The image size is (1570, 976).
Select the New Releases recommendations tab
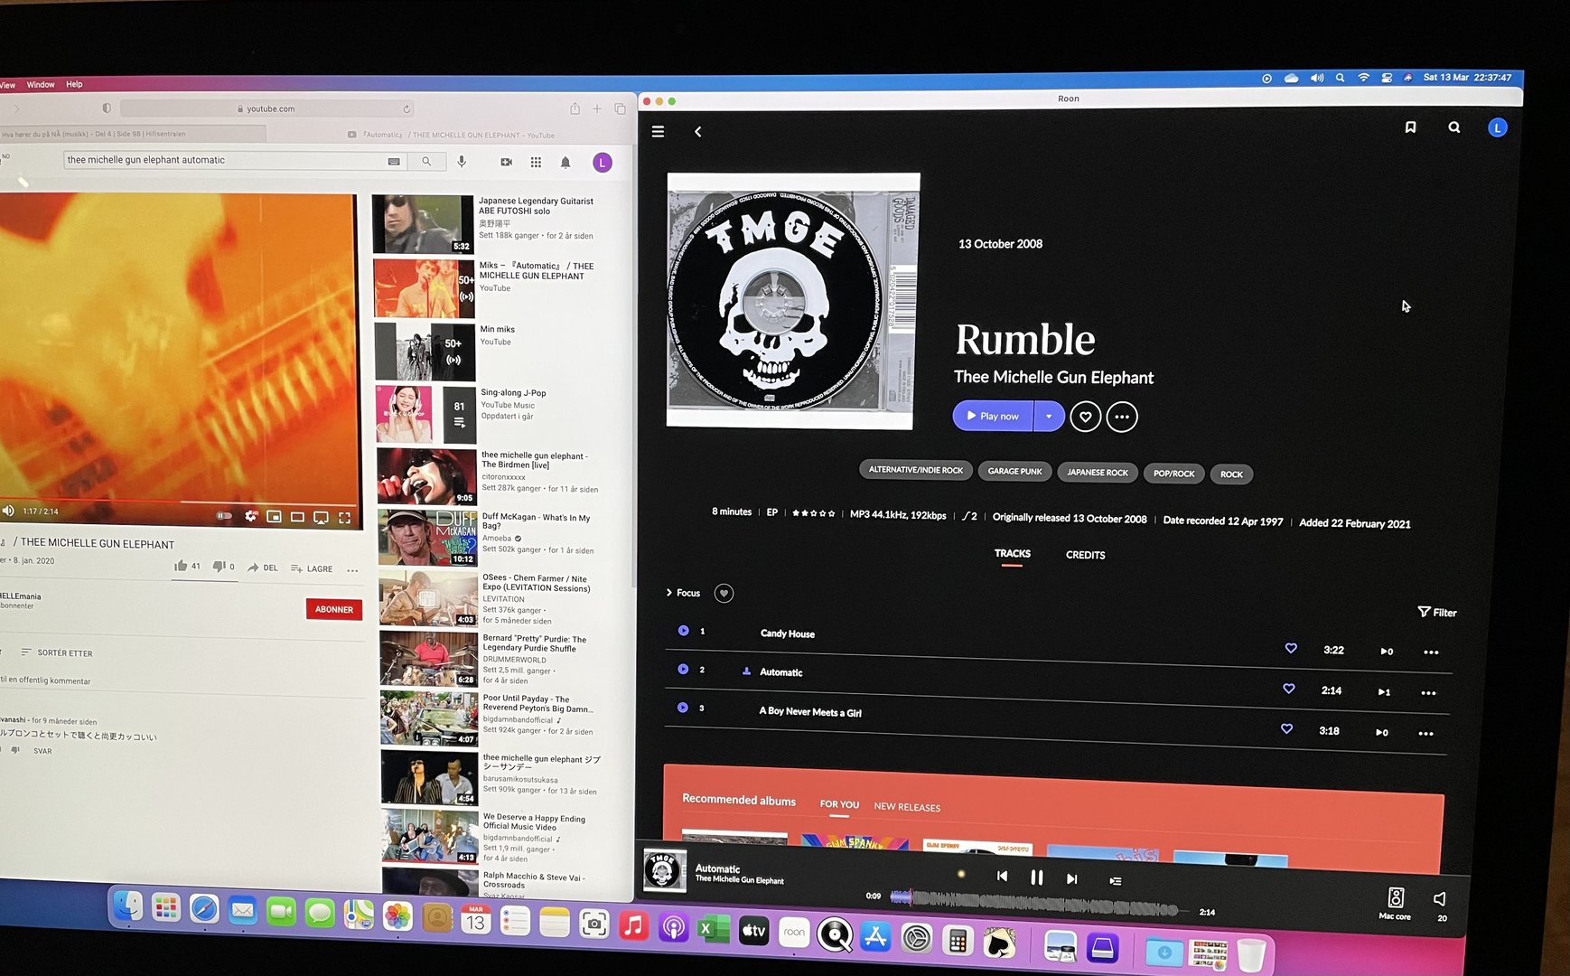point(907,807)
